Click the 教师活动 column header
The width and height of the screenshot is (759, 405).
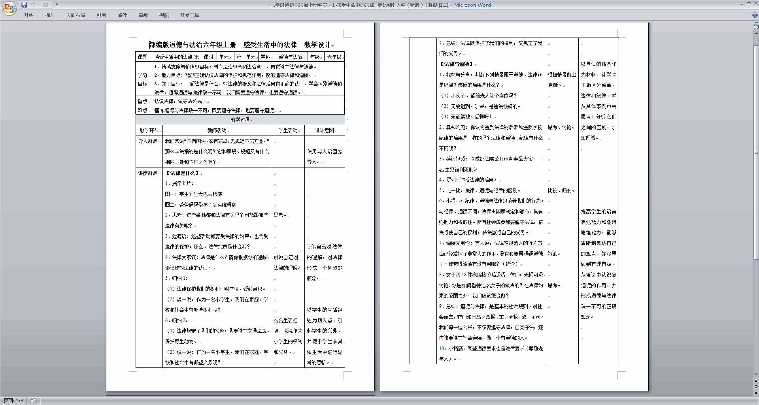click(x=217, y=130)
